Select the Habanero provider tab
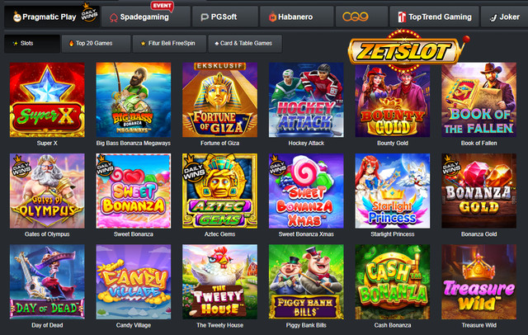 pos(297,17)
